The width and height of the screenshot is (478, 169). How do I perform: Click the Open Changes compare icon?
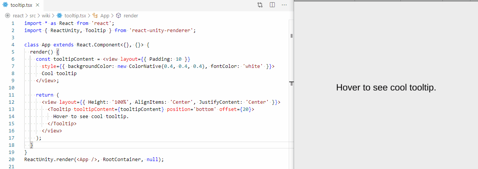[x=260, y=5]
